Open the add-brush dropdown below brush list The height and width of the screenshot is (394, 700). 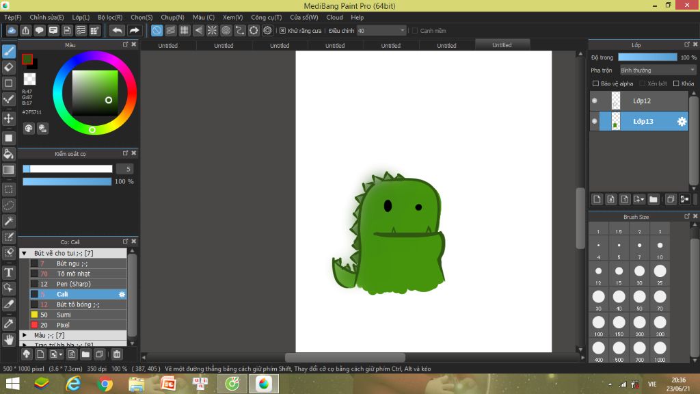(x=56, y=354)
